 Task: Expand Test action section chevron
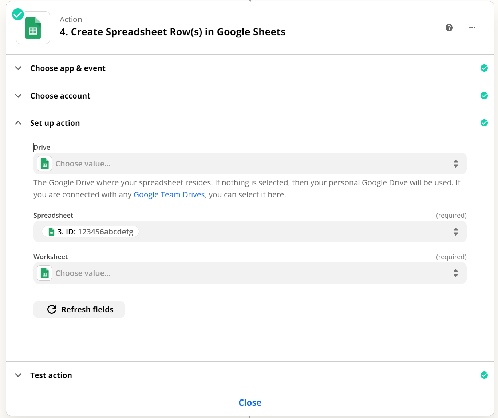18,375
